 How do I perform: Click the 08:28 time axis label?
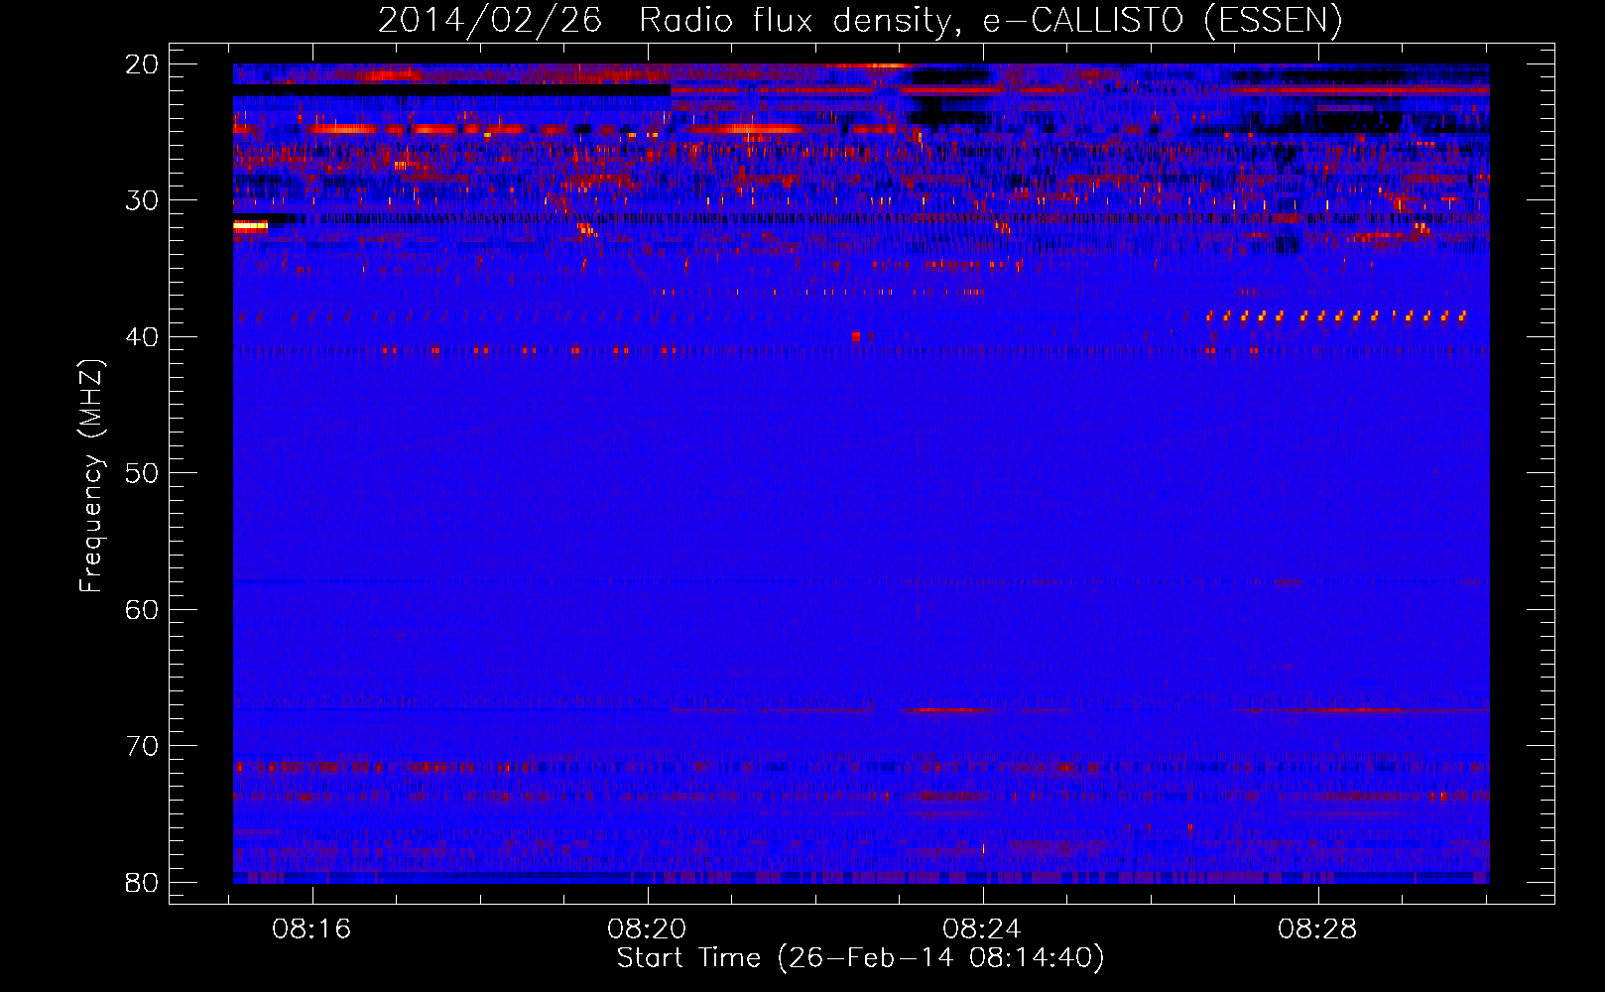1317,930
